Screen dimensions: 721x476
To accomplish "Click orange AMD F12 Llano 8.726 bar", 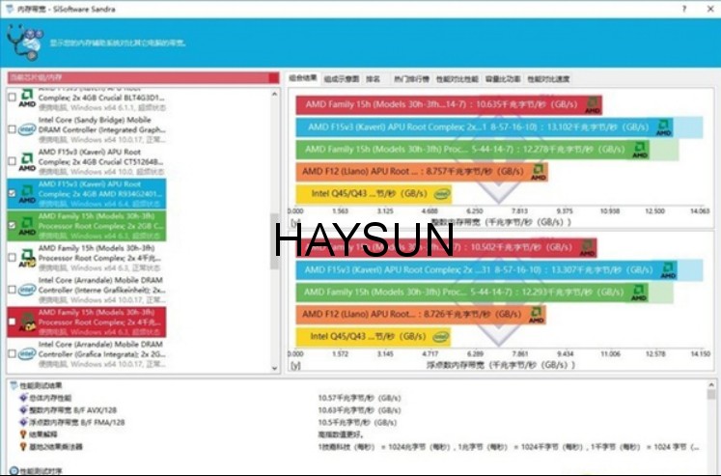I will click(421, 315).
